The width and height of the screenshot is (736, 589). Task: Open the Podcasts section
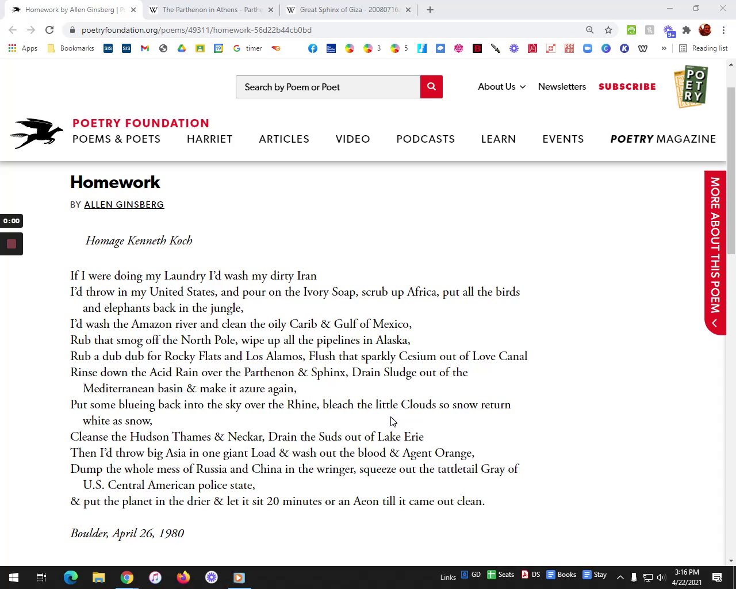[x=425, y=139]
